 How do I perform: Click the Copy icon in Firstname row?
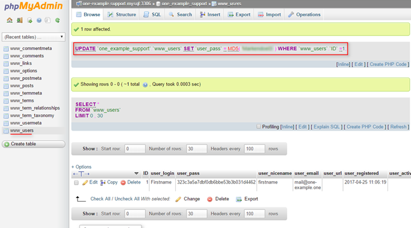(103, 182)
